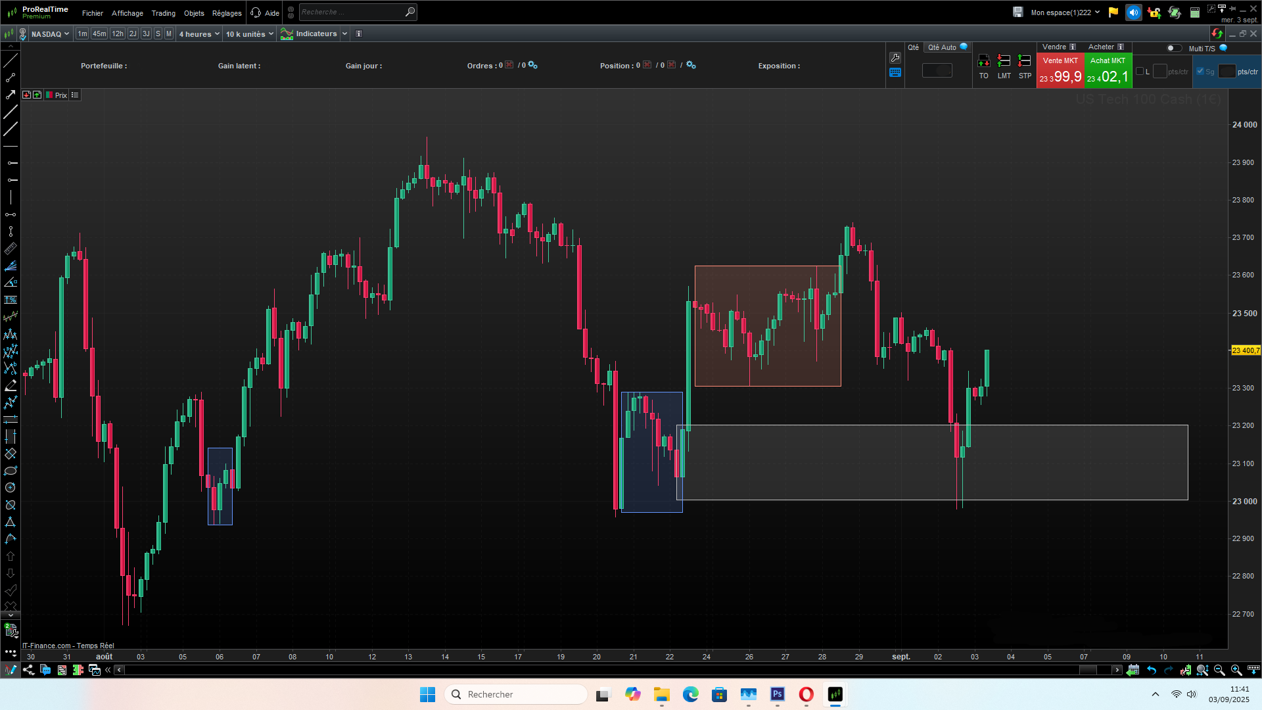Image resolution: width=1262 pixels, height=710 pixels.
Task: Open the Trading menu
Action: pyautogui.click(x=163, y=13)
